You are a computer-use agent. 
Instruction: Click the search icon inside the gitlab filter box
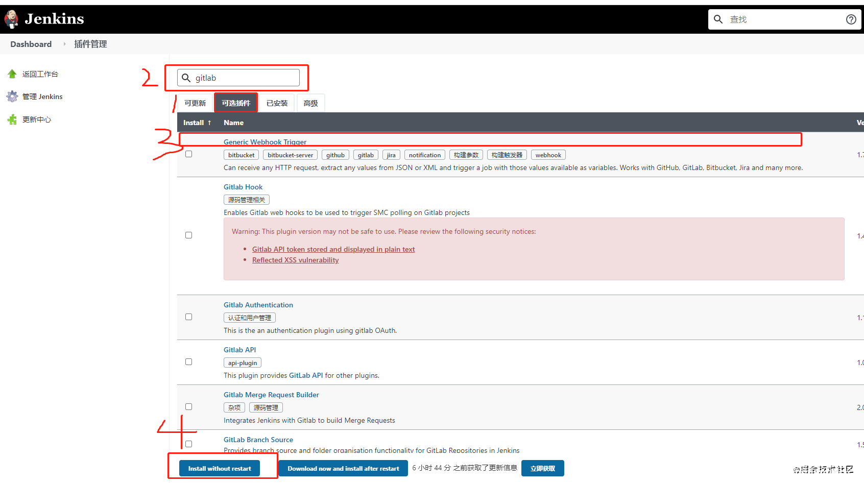tap(186, 77)
